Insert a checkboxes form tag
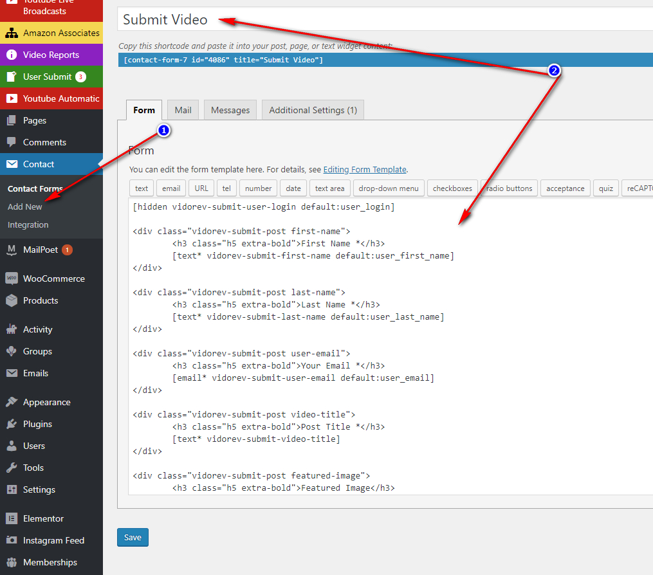 [452, 188]
